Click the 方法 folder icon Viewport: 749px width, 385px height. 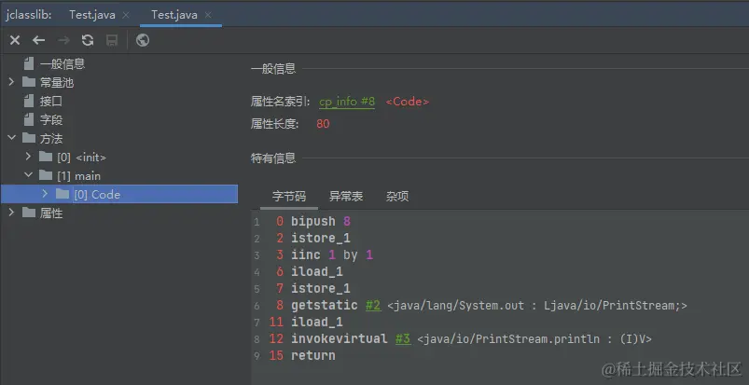tap(29, 138)
